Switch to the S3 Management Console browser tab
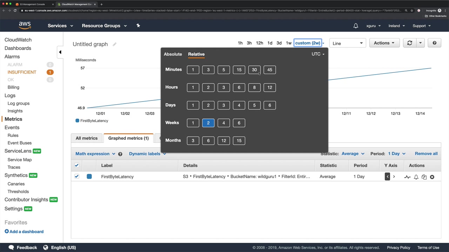 (x=32, y=4)
